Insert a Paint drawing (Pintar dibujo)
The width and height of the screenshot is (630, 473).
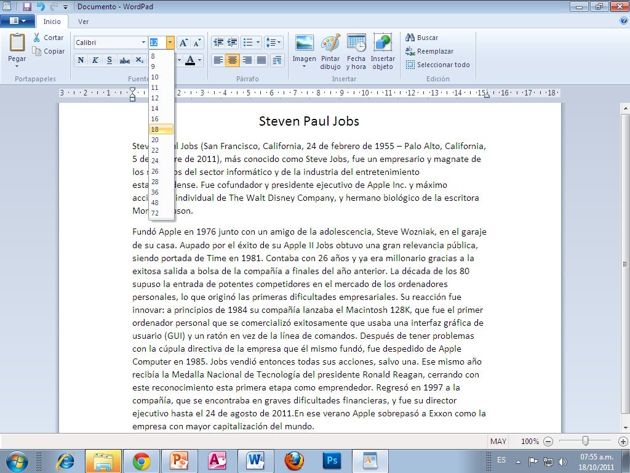(330, 52)
